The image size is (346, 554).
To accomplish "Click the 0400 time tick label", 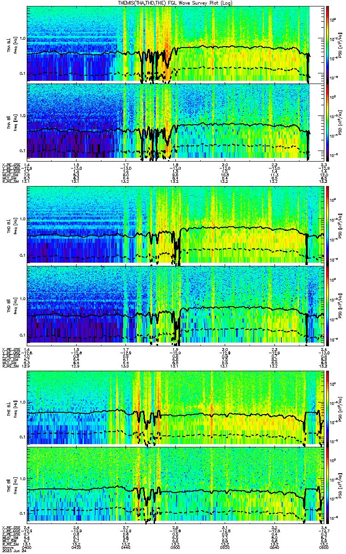I will tap(27, 547).
